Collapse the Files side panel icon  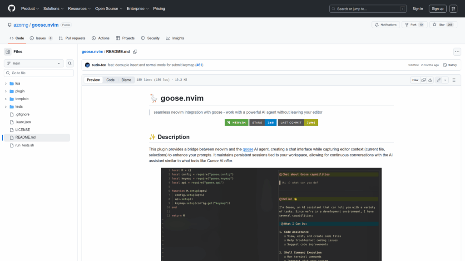[8, 52]
